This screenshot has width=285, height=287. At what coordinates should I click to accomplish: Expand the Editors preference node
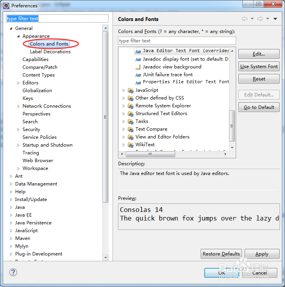[x=18, y=83]
